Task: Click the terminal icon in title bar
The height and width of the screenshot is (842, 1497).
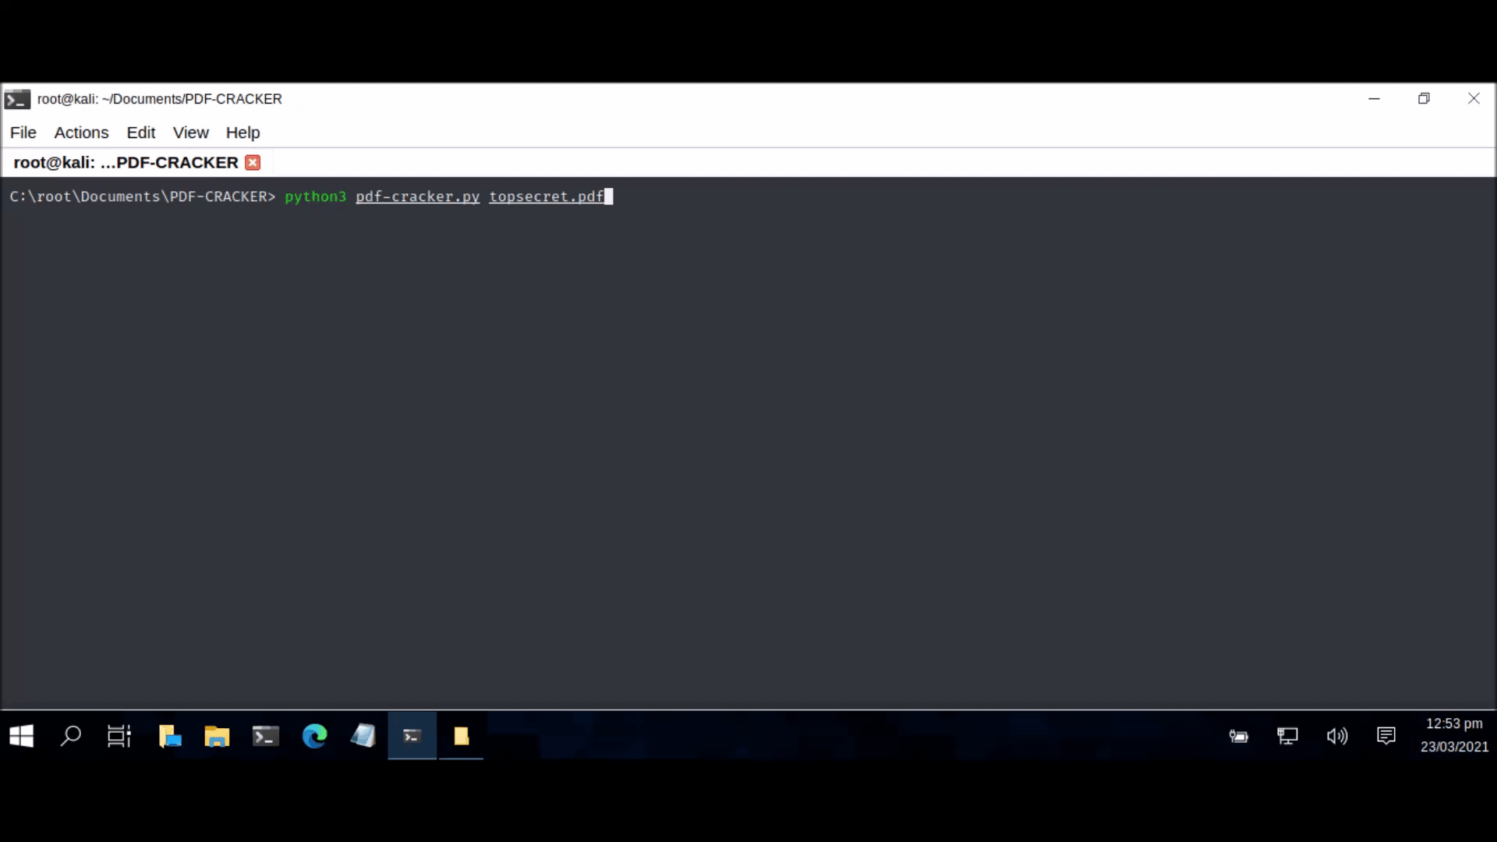Action: [17, 99]
